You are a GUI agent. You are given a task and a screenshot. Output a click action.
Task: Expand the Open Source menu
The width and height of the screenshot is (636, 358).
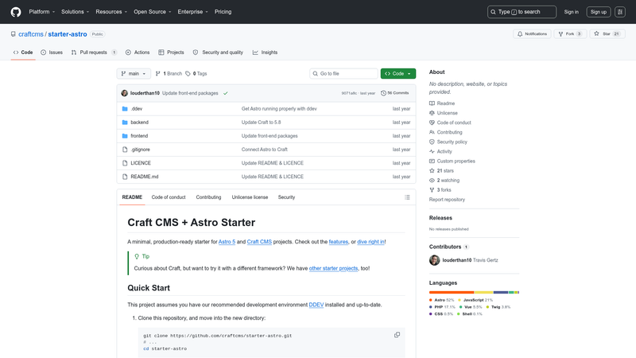point(153,12)
